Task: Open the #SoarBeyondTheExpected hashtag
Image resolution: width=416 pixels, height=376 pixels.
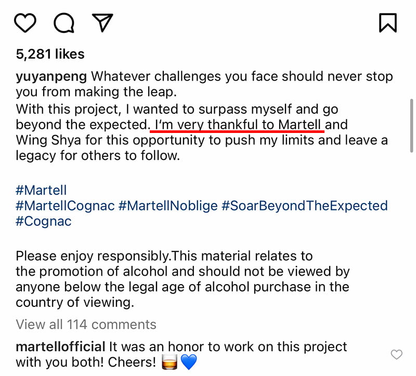Action: 305,206
